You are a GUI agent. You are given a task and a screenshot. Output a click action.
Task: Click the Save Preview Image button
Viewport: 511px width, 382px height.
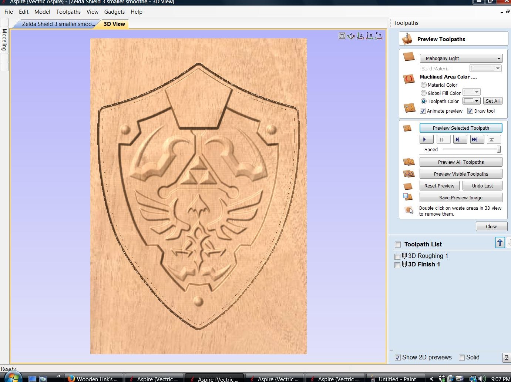pyautogui.click(x=461, y=197)
